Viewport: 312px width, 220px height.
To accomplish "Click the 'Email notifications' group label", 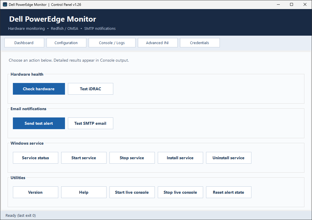I will tap(28, 109).
